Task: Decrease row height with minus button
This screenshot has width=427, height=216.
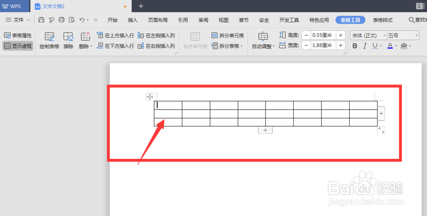Action: pos(306,35)
